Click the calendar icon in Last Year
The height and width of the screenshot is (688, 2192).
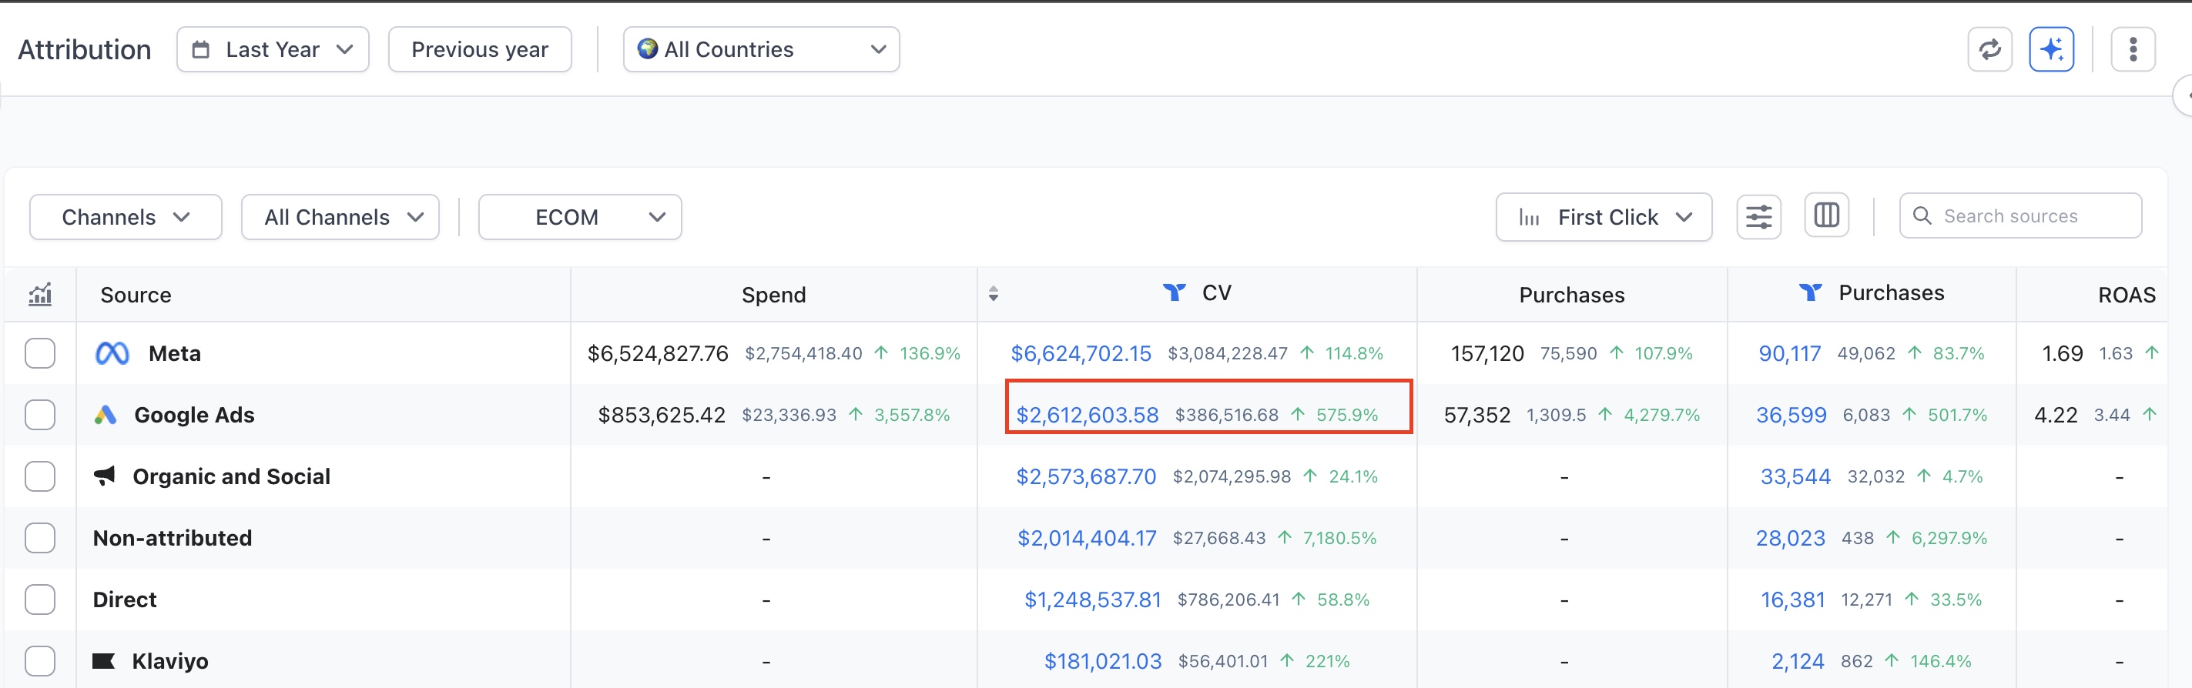pos(201,49)
